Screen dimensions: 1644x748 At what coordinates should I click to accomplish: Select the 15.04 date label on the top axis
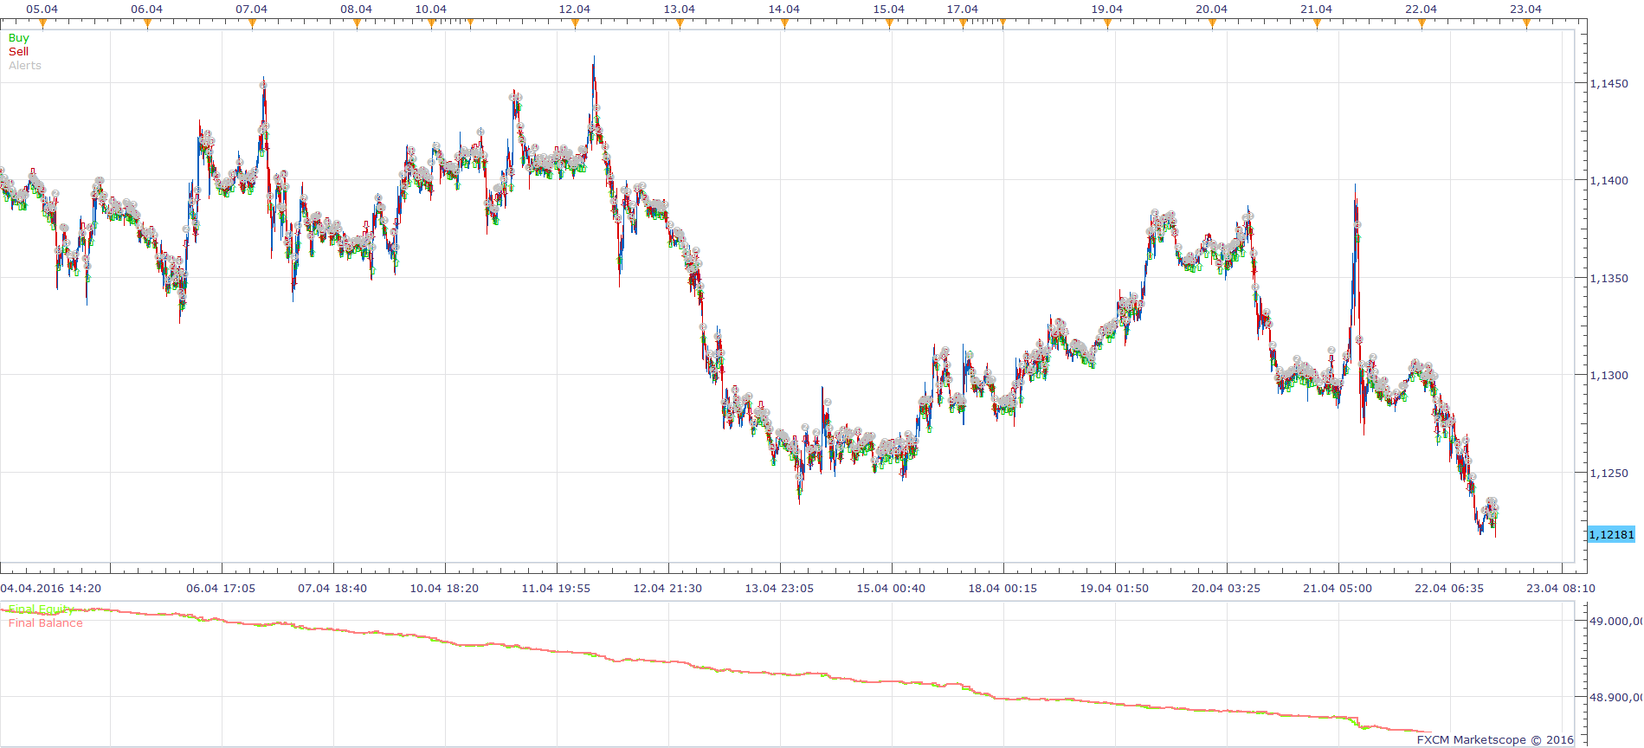point(889,9)
